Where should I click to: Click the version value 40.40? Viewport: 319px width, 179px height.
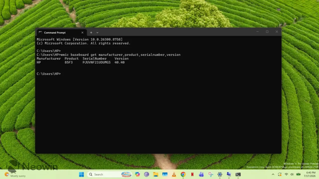coord(120,62)
